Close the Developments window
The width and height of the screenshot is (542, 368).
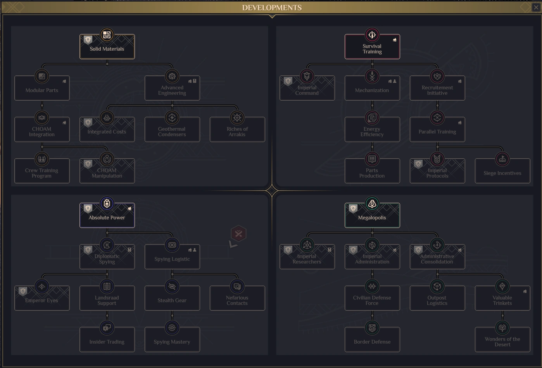click(536, 7)
